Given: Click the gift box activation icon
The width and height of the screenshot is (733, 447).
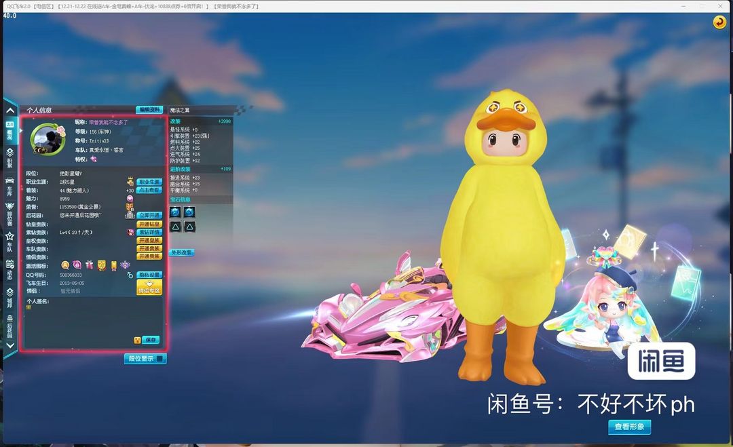Looking at the screenshot, I should pos(90,265).
